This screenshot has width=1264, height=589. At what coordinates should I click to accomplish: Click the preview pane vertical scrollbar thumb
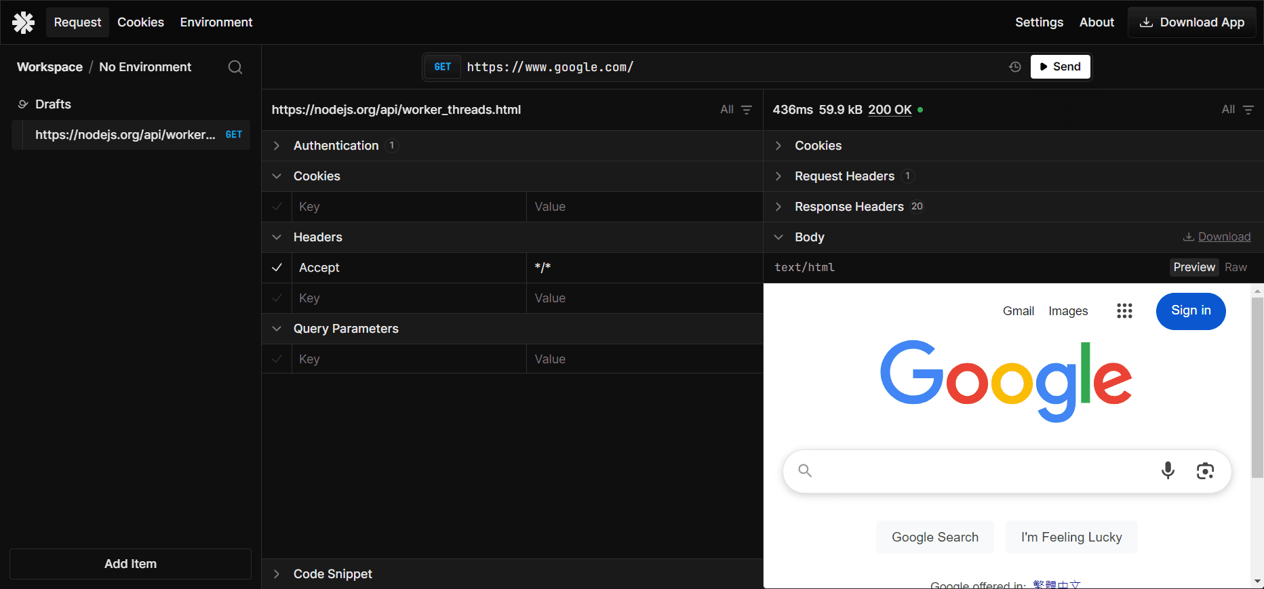[1257, 388]
